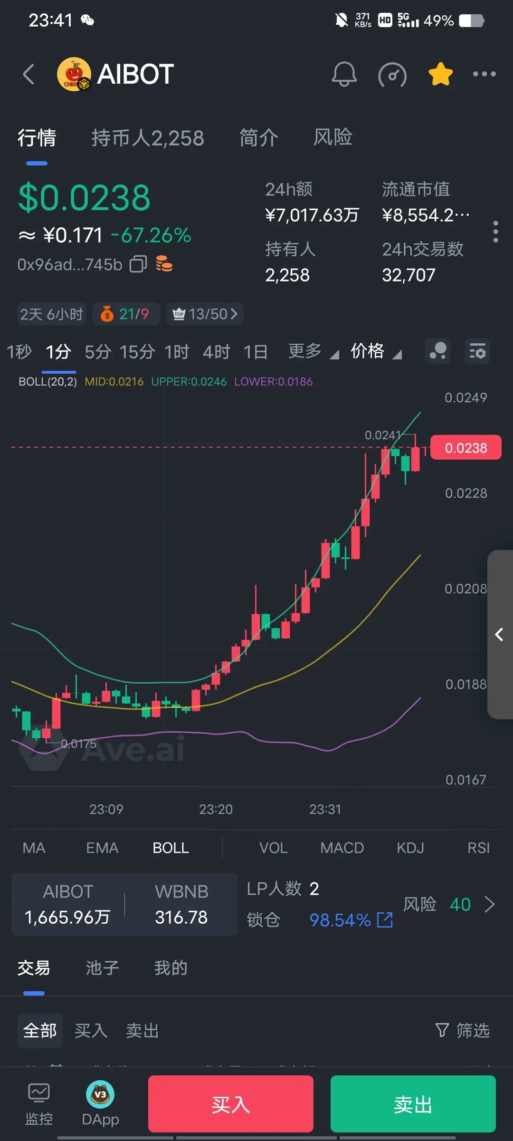Tap the WeChat status bar icon

click(x=87, y=20)
